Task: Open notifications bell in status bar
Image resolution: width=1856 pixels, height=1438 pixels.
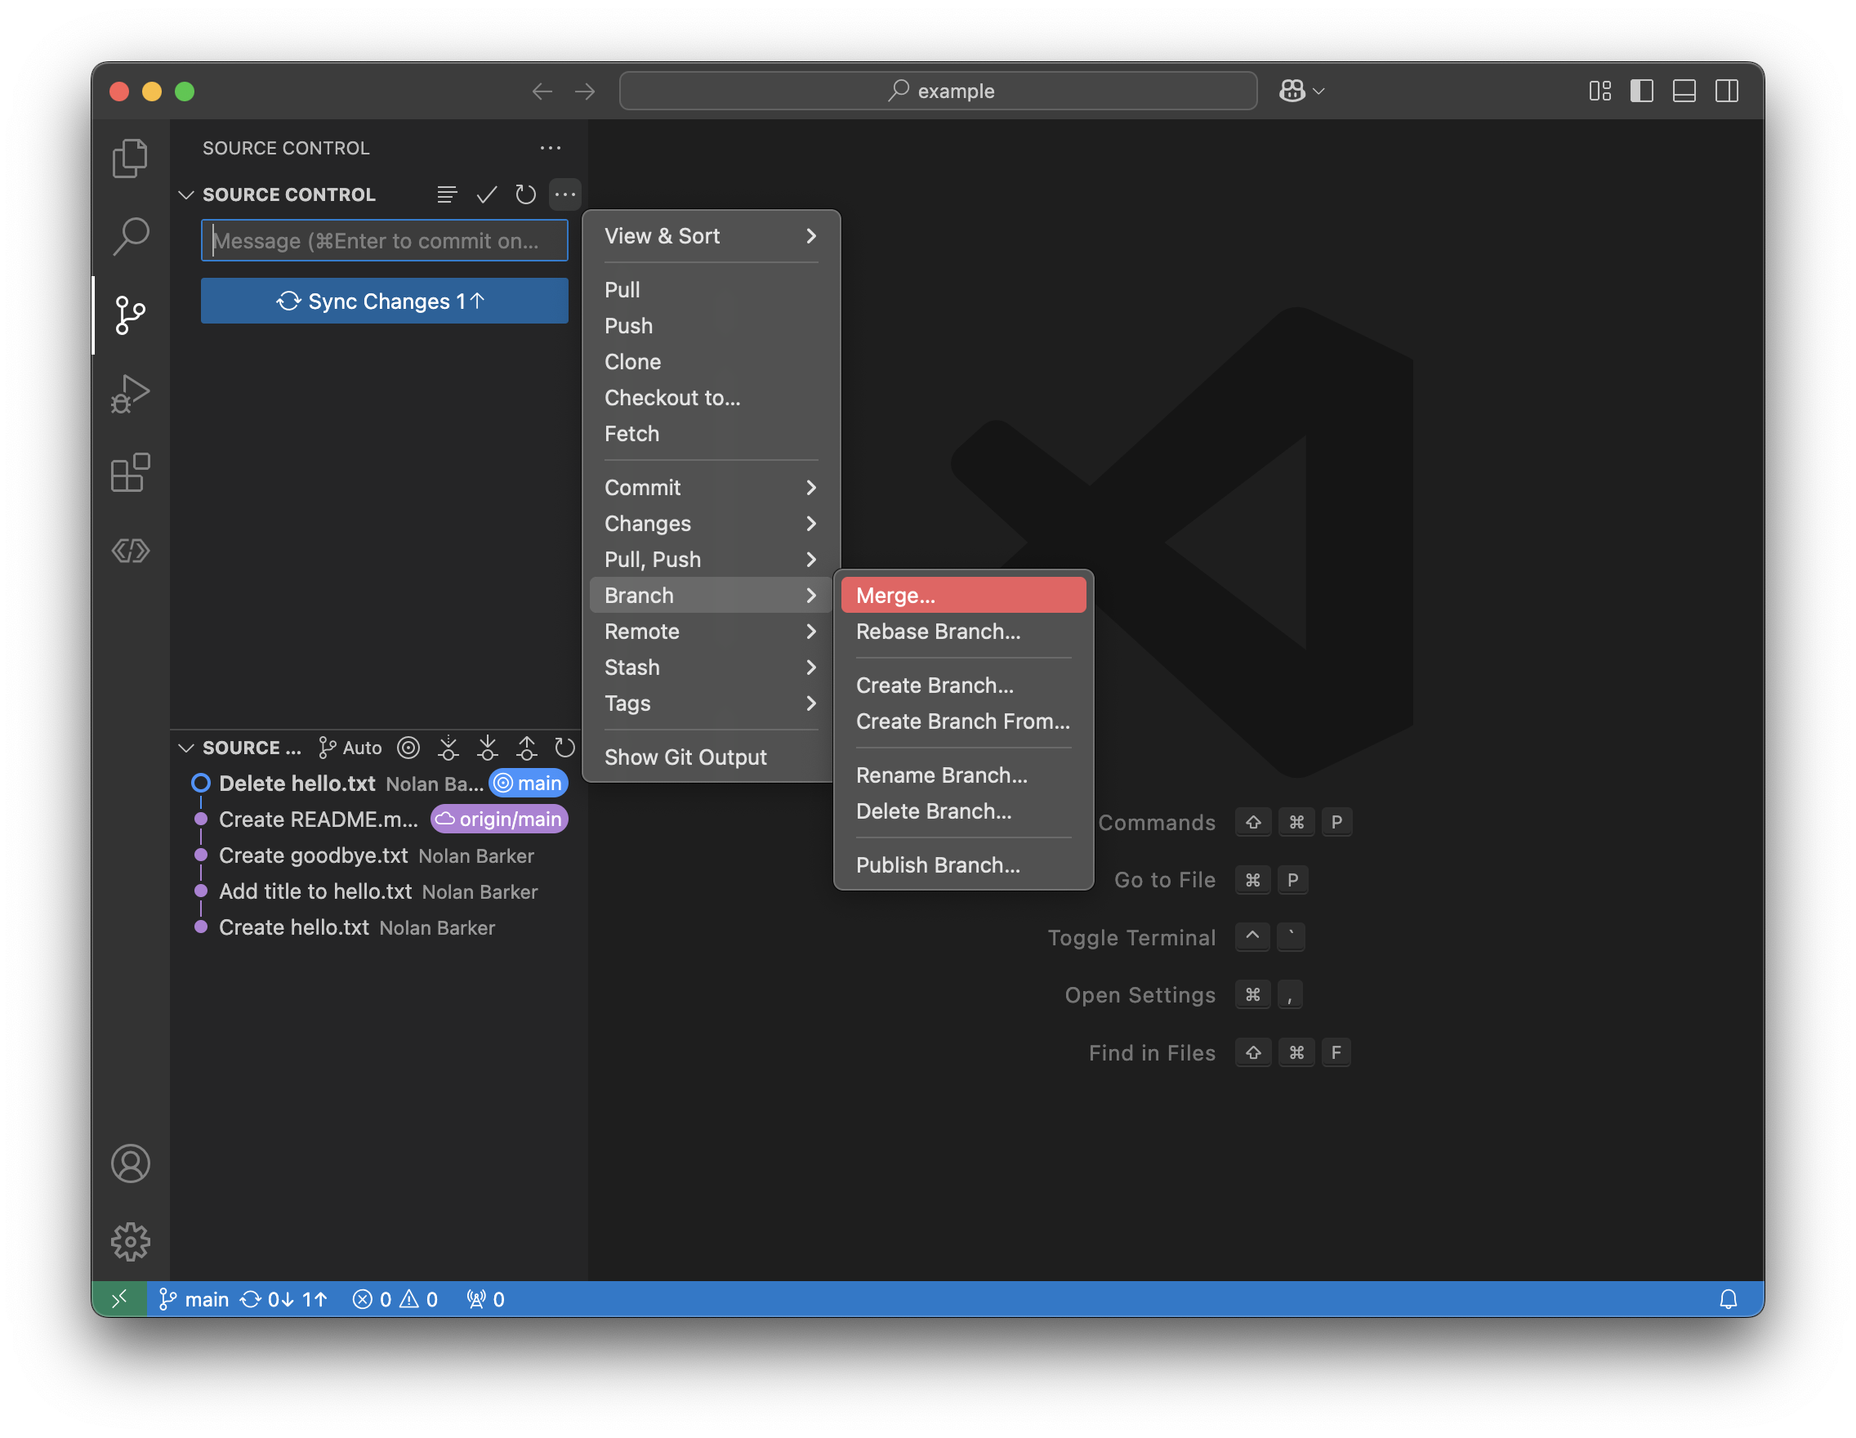Action: click(x=1728, y=1298)
